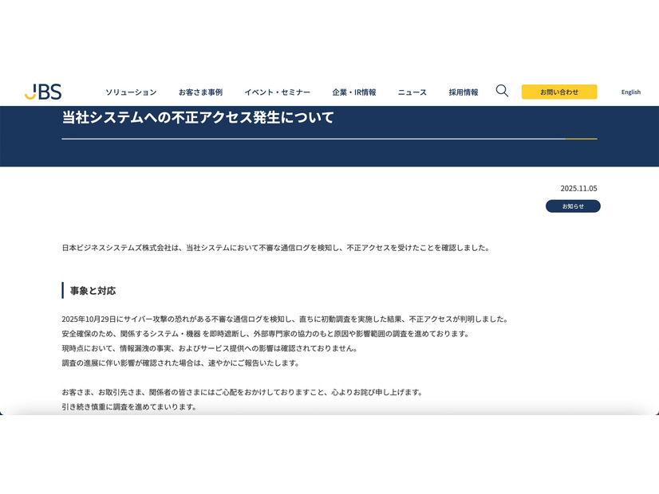The width and height of the screenshot is (659, 494).
Task: Select the お知らせ category tag
Action: [573, 206]
